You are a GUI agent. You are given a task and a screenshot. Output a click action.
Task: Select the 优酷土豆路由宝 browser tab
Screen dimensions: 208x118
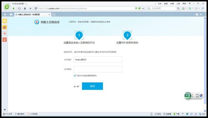click(33, 14)
